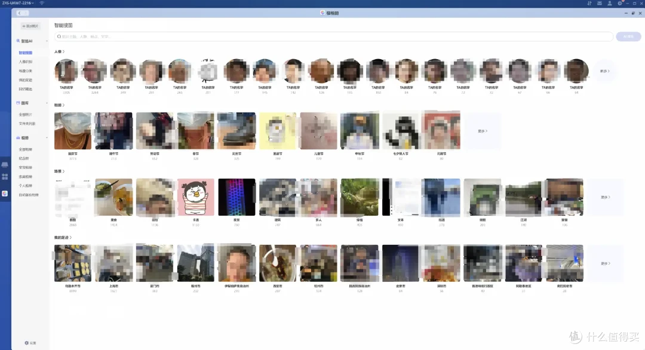Screen dimensions: 645x350
Task: Open 个人相册 in the sidebar
Action: pos(26,186)
